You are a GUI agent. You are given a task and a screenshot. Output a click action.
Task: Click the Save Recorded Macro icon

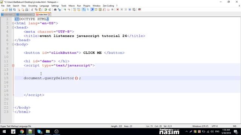pyautogui.click(x=134, y=9)
